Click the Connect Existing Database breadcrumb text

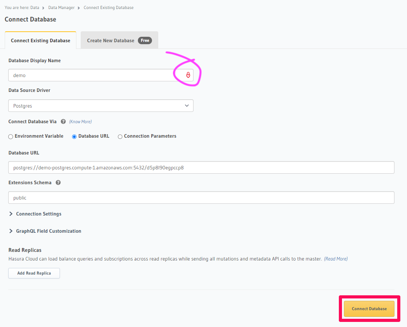(x=109, y=7)
